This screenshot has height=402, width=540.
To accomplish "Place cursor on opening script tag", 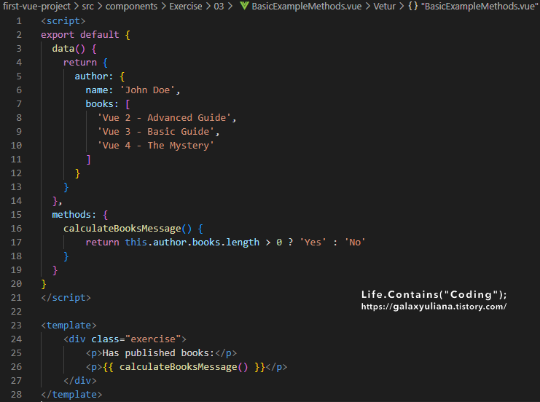I will coord(63,21).
